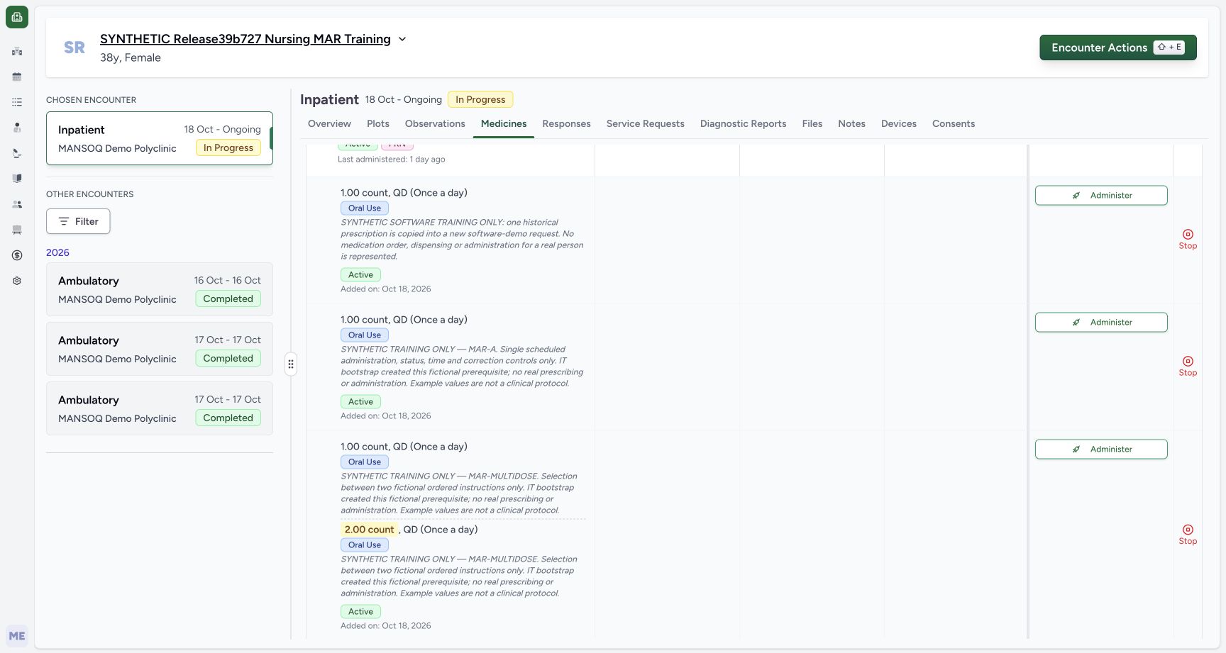
Task: Administer the MAR-MULTIDOSE medication
Action: coord(1101,450)
